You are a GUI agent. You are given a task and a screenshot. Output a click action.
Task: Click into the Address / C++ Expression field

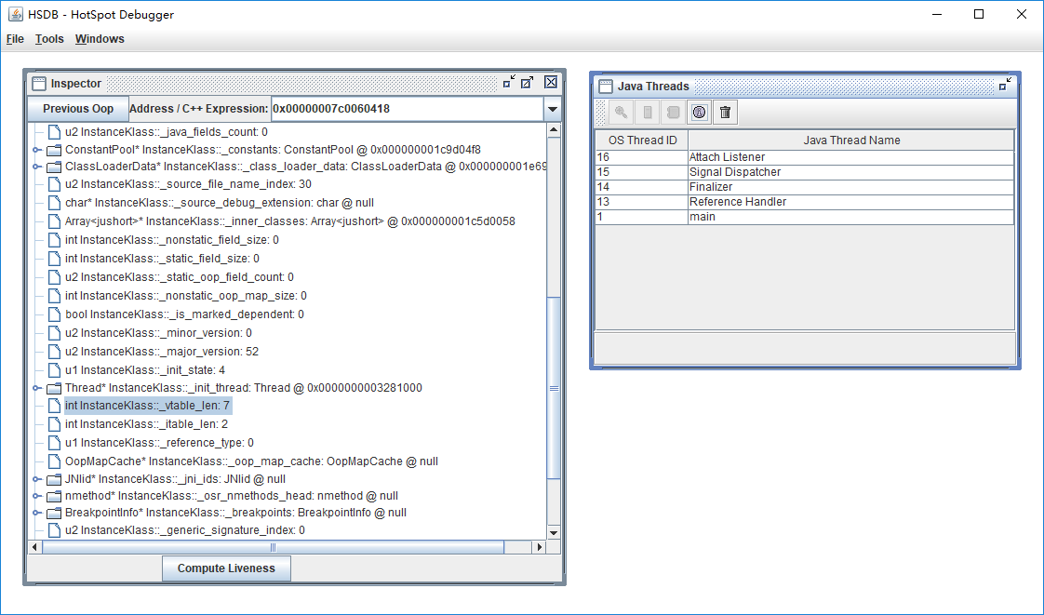click(x=407, y=109)
